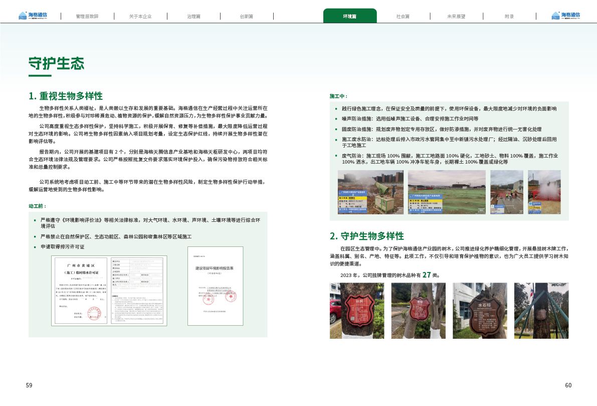Image resolution: width=597 pixels, height=406 pixels.
Task: Click the 管理层致辞 navigation tab
Action: (87, 16)
